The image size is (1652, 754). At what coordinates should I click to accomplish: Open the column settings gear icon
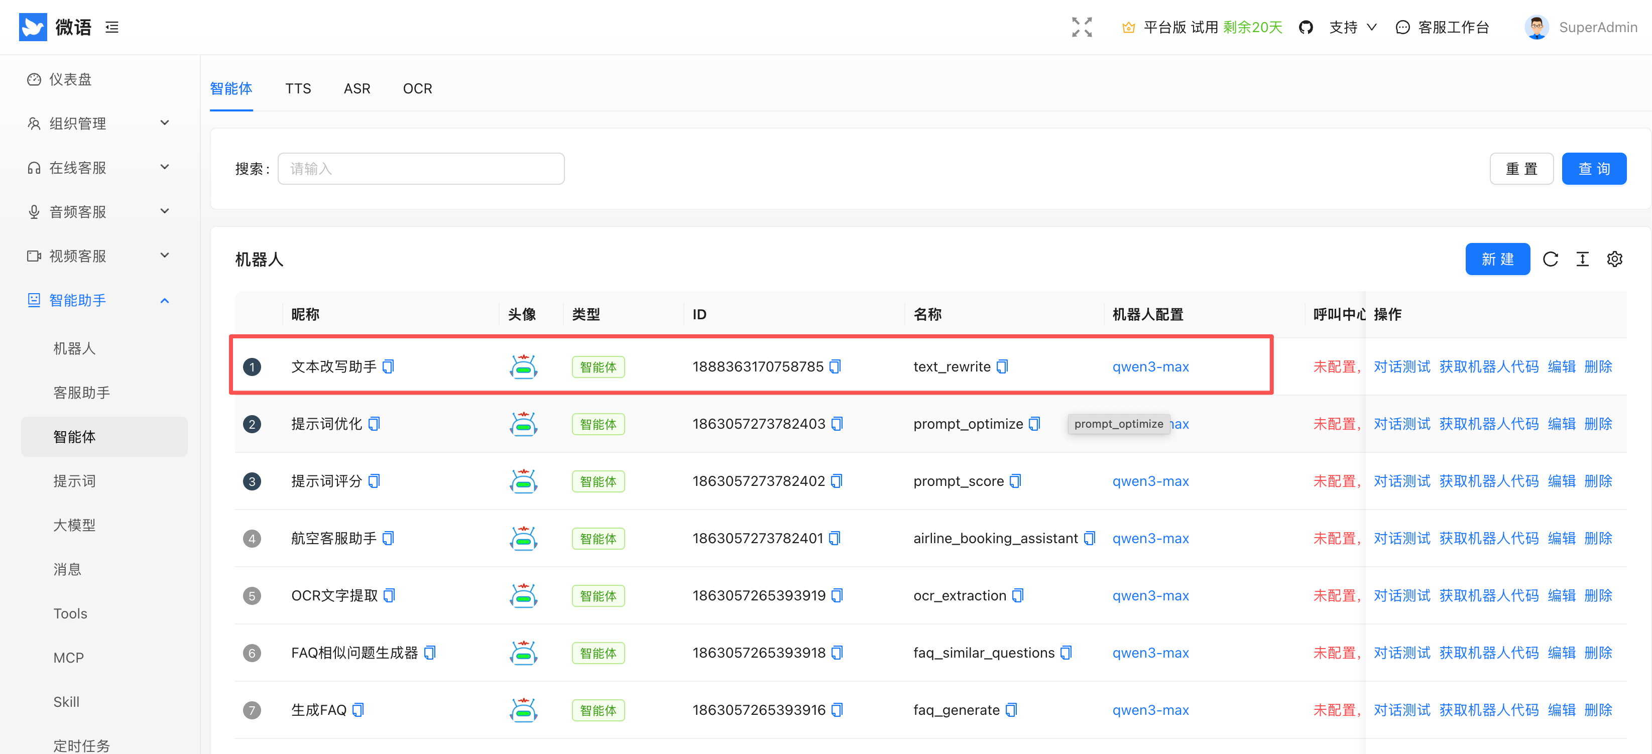coord(1615,259)
